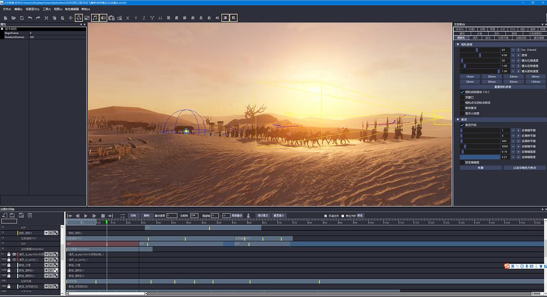Select the 50mm lens preset button
This screenshot has height=297, width=547.
(491, 81)
